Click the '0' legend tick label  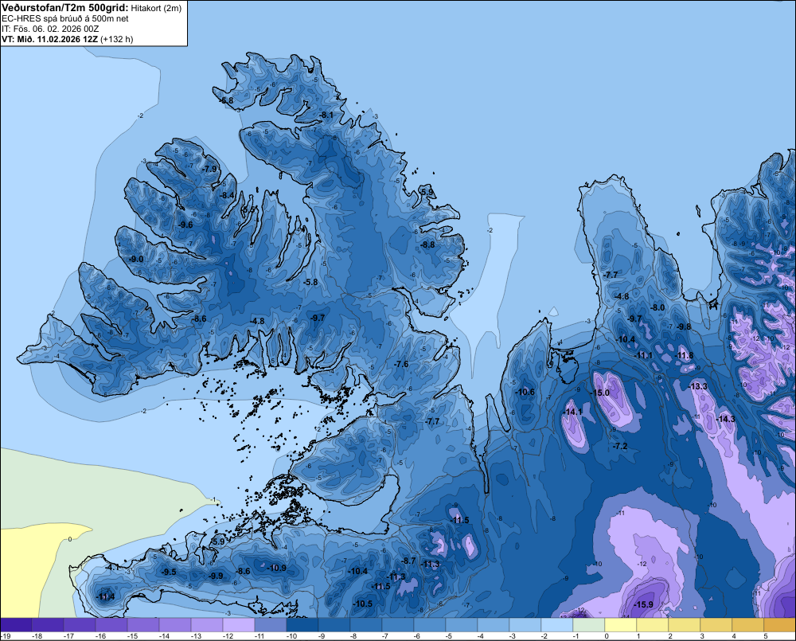[607, 636]
